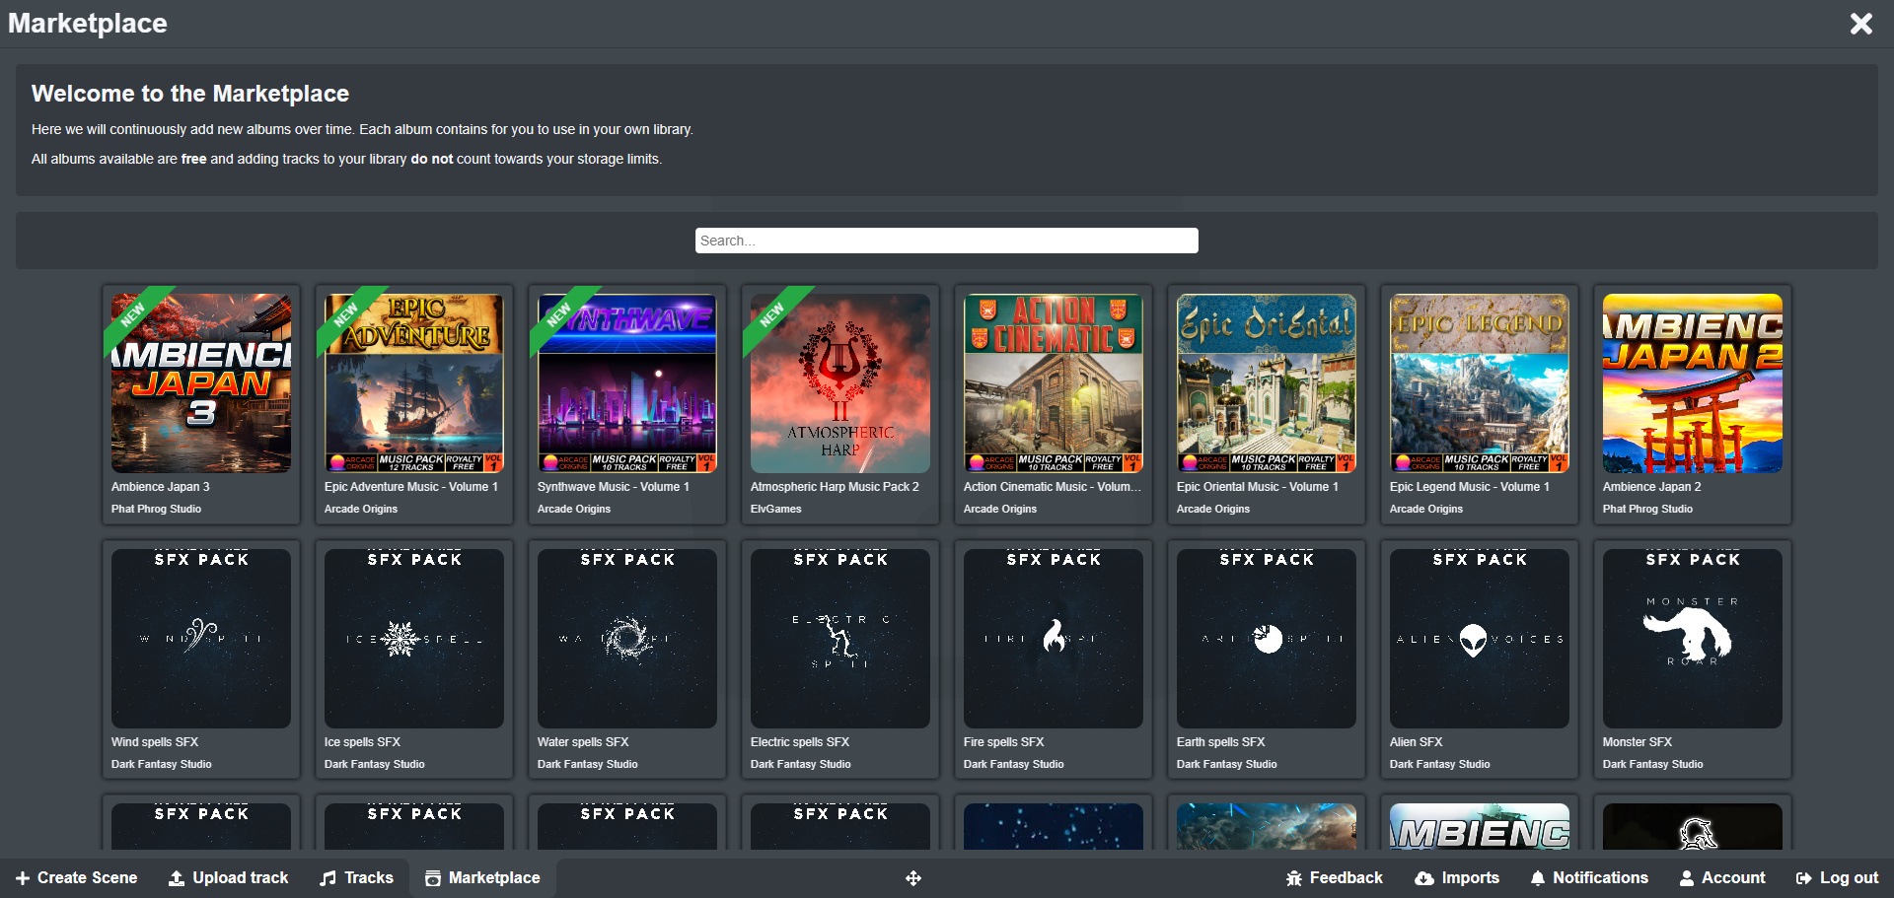The height and width of the screenshot is (898, 1894).
Task: Select the Marketplace tab in bottom bar
Action: [482, 878]
